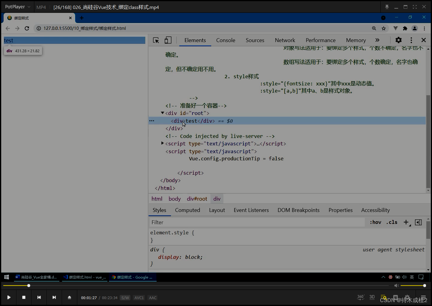The height and width of the screenshot is (306, 432).
Task: Open the Performance tab
Action: point(320,40)
